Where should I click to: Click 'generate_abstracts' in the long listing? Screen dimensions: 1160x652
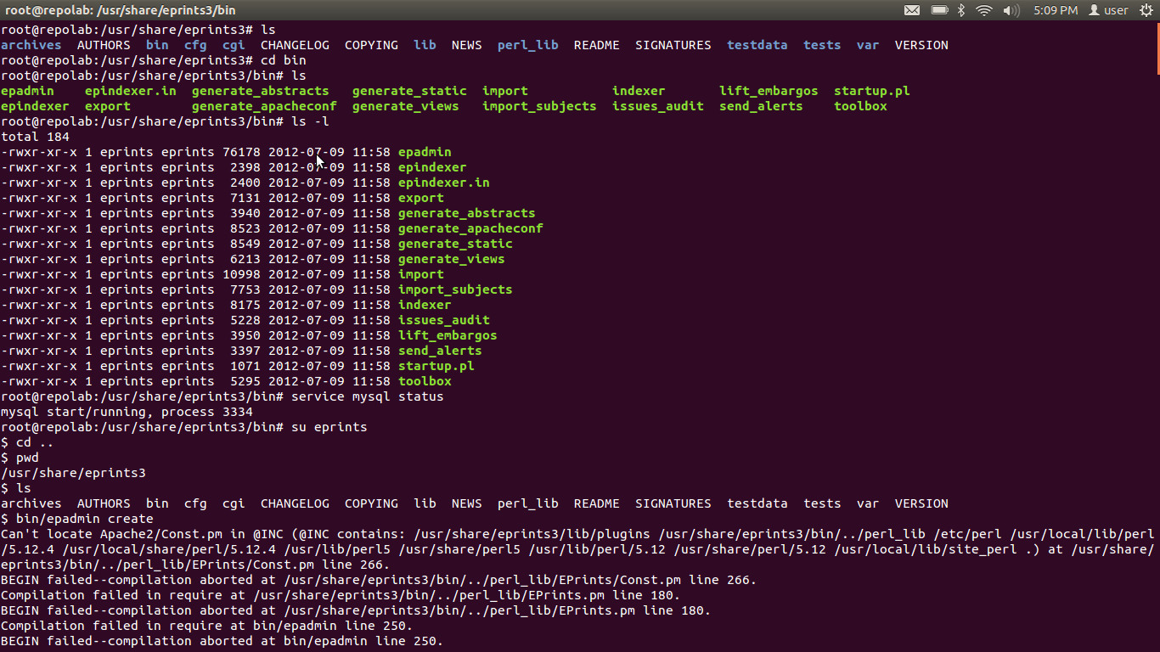[x=466, y=213]
